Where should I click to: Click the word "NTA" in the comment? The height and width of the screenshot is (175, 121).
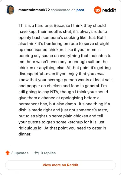click(x=54, y=92)
